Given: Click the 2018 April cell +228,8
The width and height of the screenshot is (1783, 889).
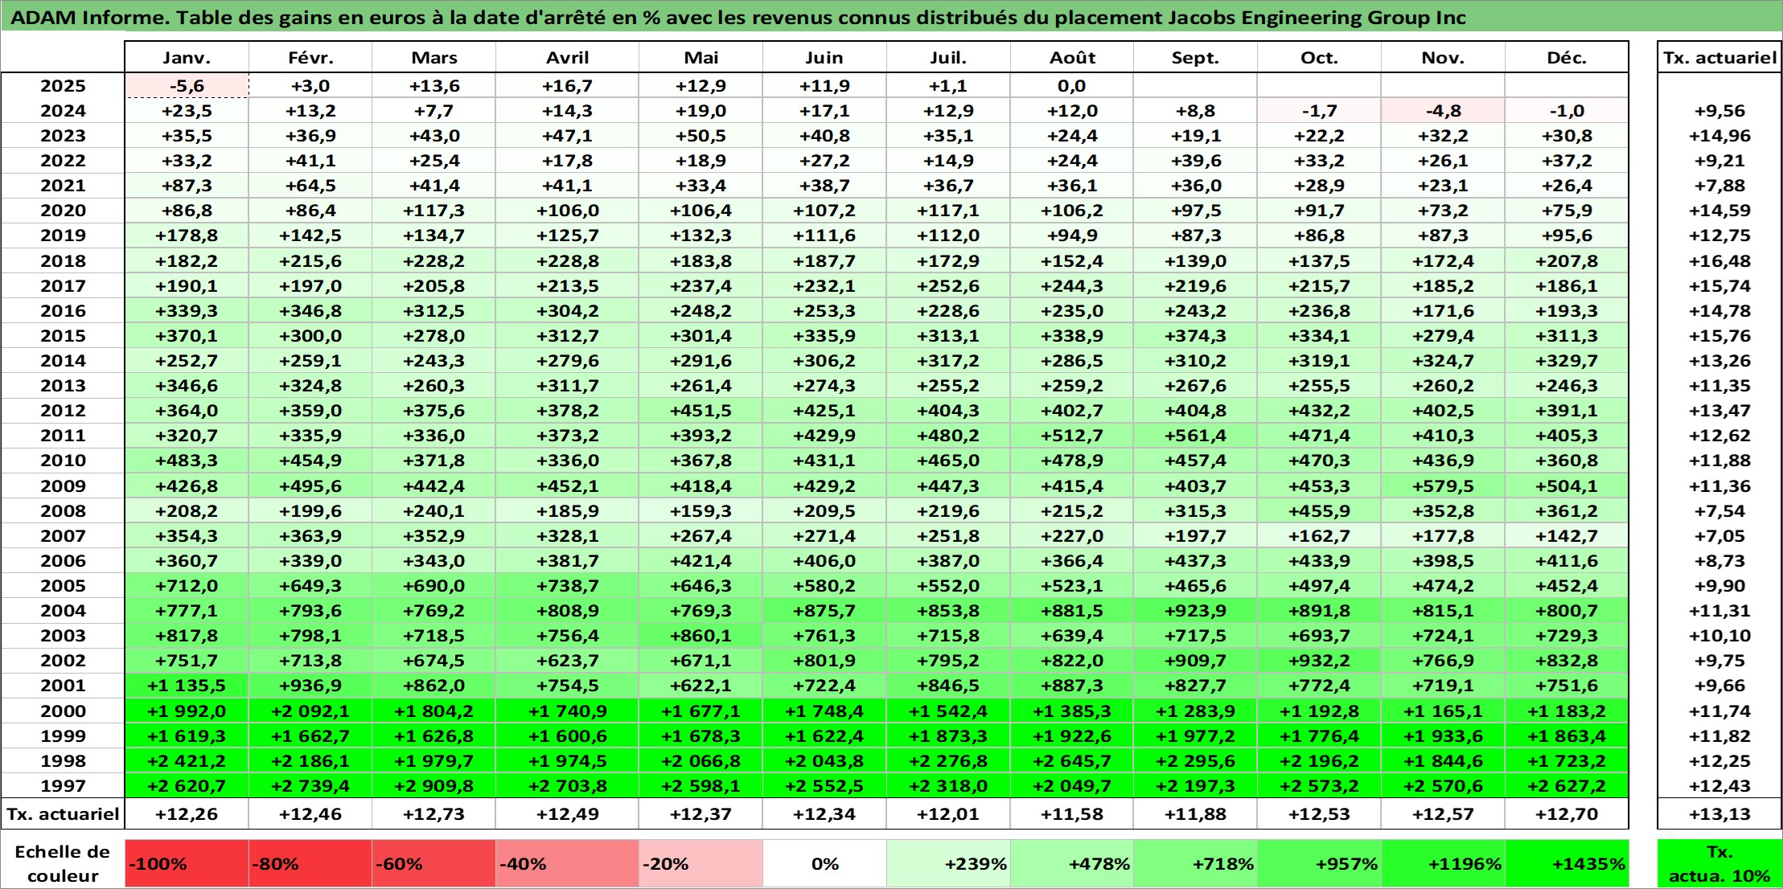Looking at the screenshot, I should coord(567,260).
